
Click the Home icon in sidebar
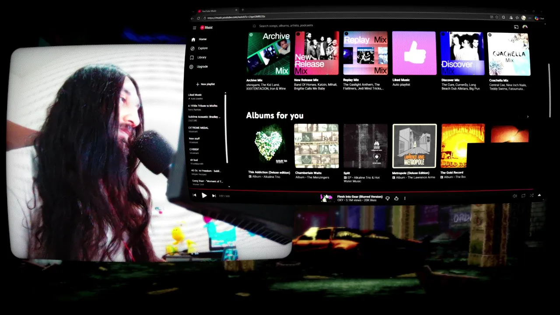pyautogui.click(x=193, y=39)
